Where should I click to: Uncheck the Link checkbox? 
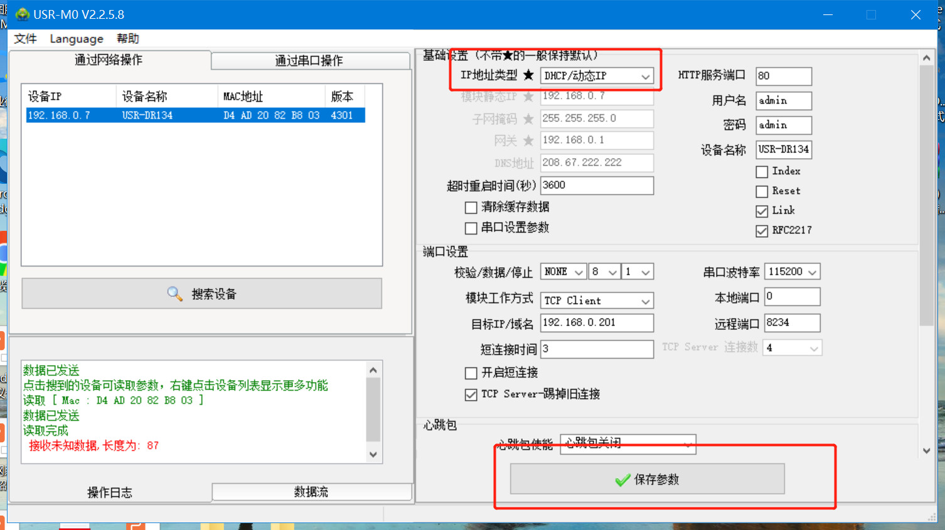pyautogui.click(x=762, y=211)
